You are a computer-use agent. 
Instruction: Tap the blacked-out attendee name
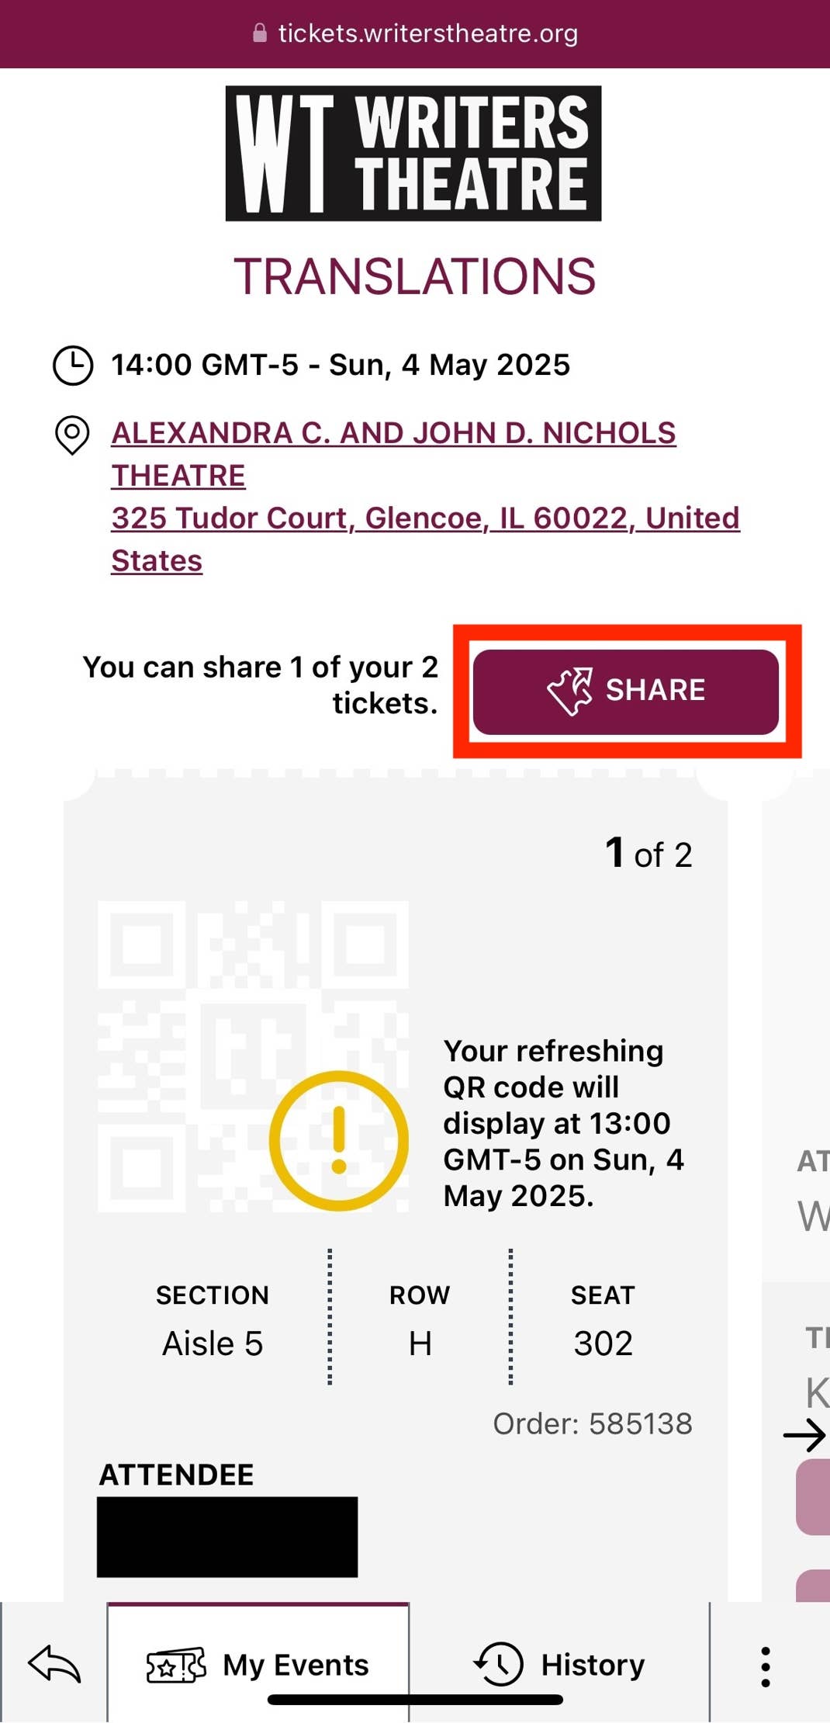click(227, 1537)
